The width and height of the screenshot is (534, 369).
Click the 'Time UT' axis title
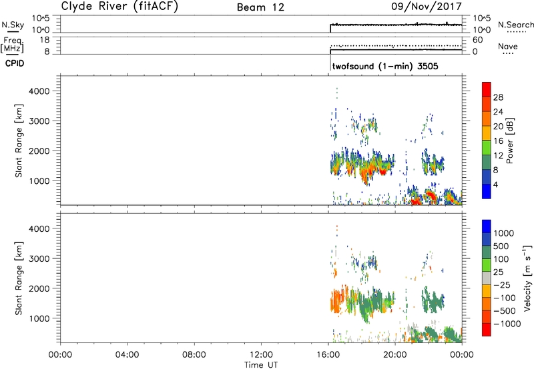click(x=261, y=365)
